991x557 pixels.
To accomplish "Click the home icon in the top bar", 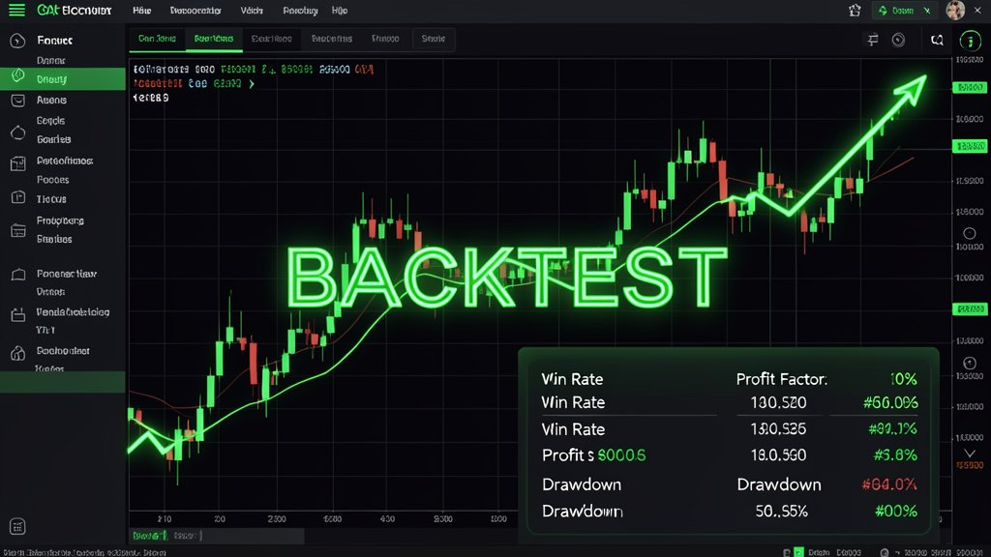I will [855, 10].
